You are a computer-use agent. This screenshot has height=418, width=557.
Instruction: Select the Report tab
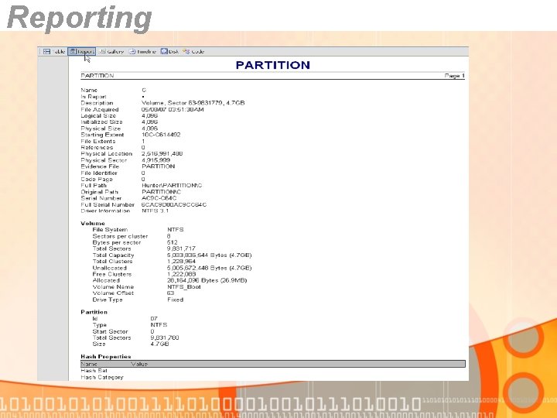coord(82,52)
